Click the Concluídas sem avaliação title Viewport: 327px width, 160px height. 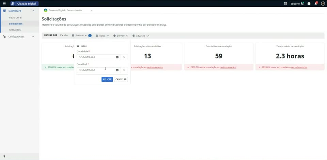(x=219, y=46)
